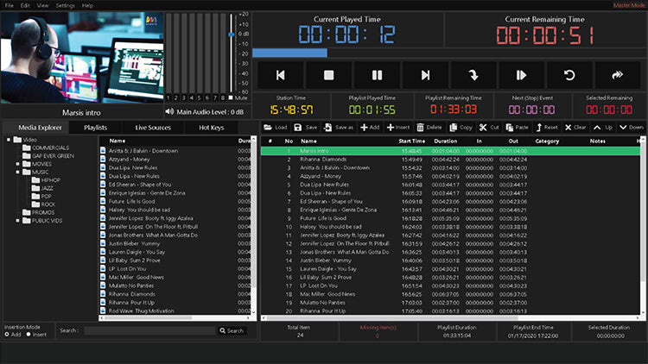Move the selected item Up
Screen dimensions: 648x364
tap(602, 127)
